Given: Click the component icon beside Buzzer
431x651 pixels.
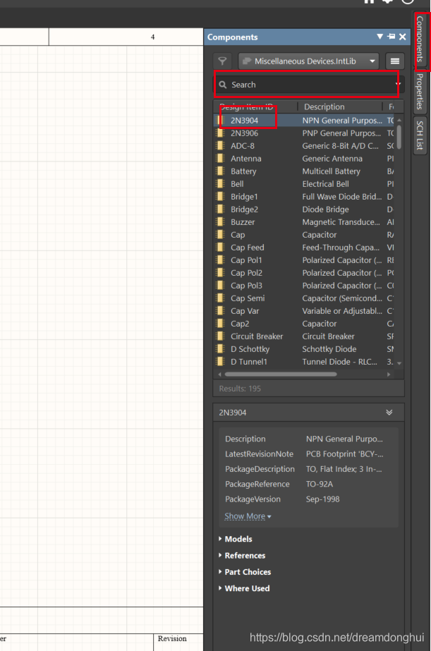Looking at the screenshot, I should (220, 222).
